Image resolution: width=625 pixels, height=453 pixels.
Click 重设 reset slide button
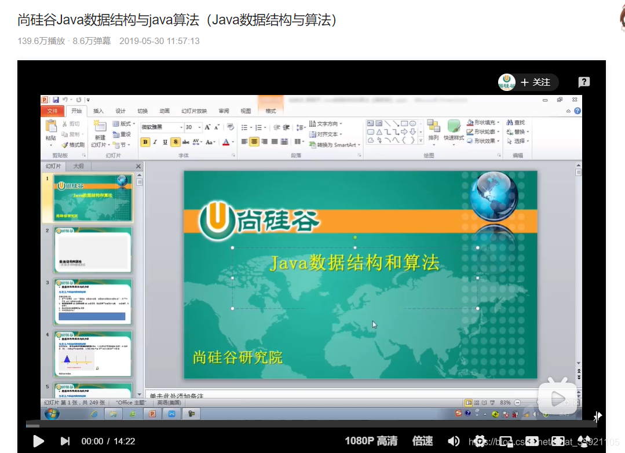click(122, 134)
